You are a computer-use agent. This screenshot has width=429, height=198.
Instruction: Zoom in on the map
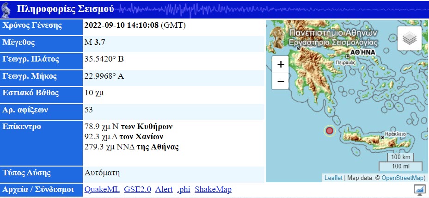(x=281, y=65)
